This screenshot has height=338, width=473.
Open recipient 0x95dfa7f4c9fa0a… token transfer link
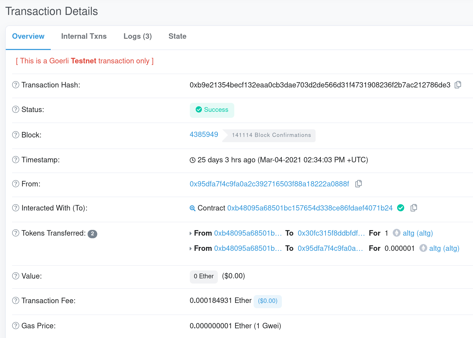tap(330, 248)
